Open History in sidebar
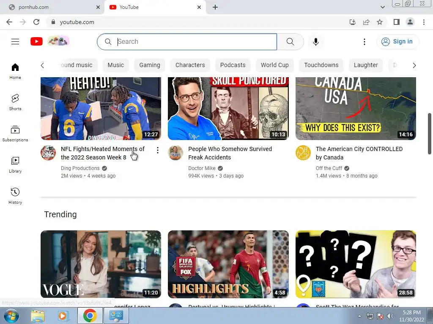Viewport: 433px width, 324px height. pos(15,196)
